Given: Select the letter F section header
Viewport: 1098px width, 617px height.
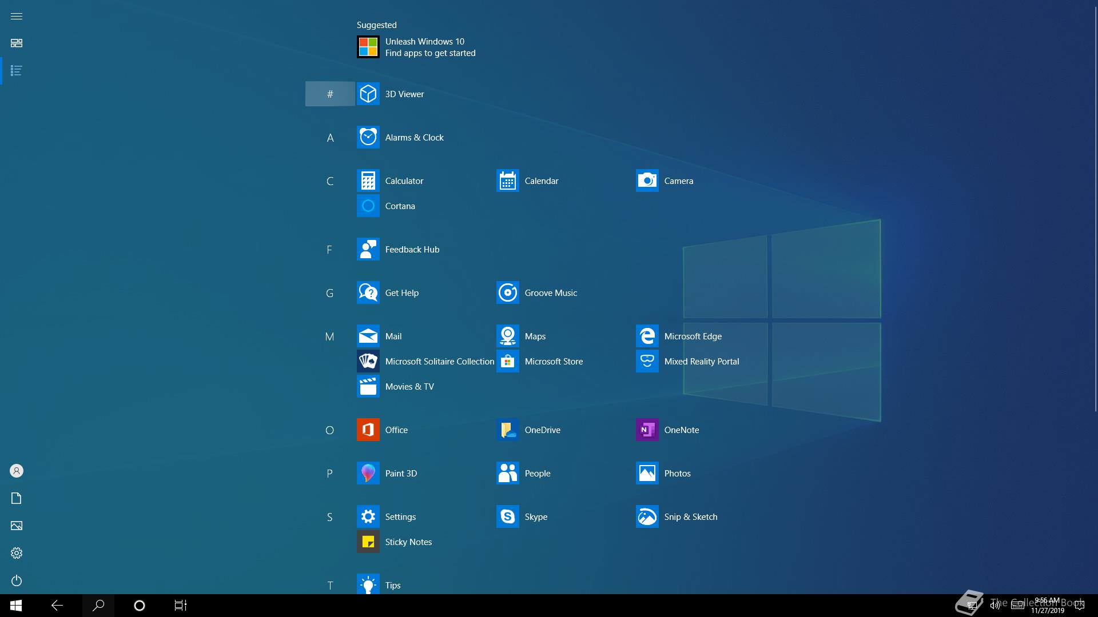Looking at the screenshot, I should [x=330, y=249].
